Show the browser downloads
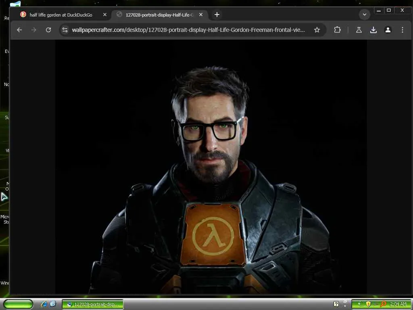 point(373,30)
